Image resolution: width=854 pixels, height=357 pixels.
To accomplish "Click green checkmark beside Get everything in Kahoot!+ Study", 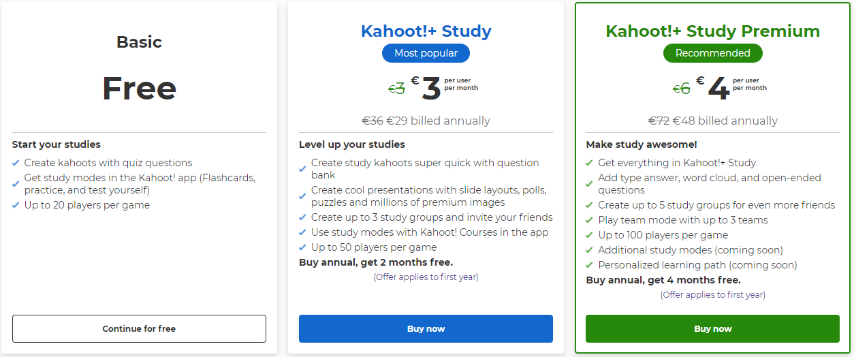I will pyautogui.click(x=589, y=163).
